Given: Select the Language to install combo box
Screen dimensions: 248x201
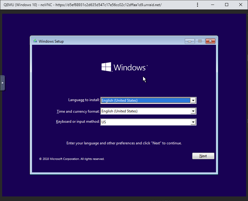Looking at the screenshot, I should pos(148,100).
